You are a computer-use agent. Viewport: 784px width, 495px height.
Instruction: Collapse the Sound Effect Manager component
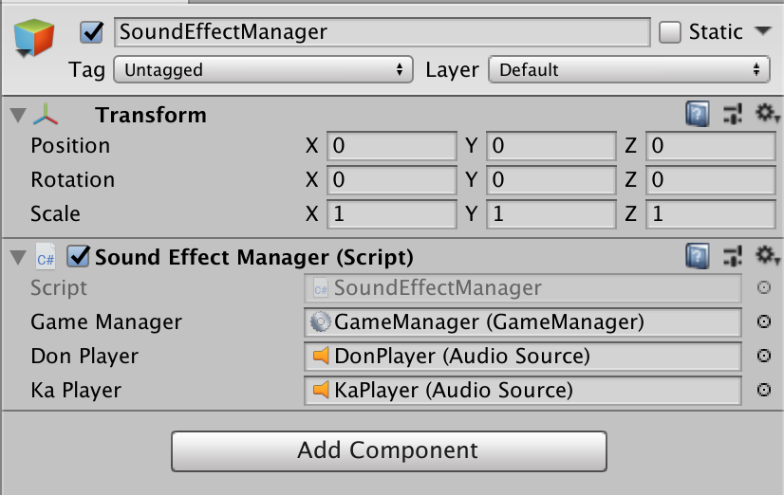pos(18,257)
